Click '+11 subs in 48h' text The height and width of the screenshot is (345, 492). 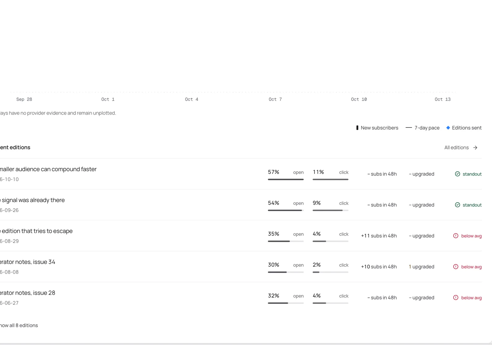pos(379,236)
